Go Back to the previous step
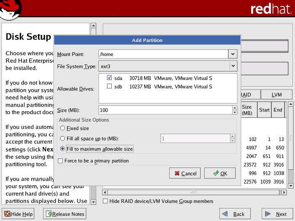The image size is (295, 221). click(235, 214)
